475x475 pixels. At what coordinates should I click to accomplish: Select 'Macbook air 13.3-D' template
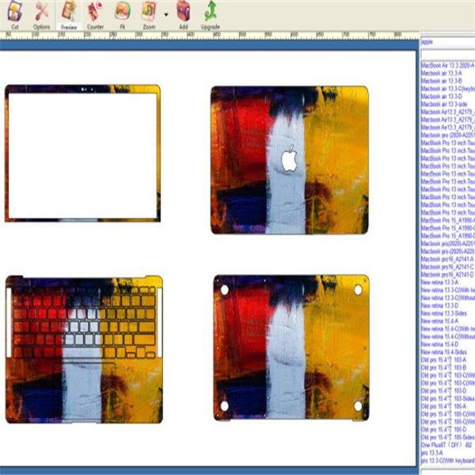click(441, 97)
